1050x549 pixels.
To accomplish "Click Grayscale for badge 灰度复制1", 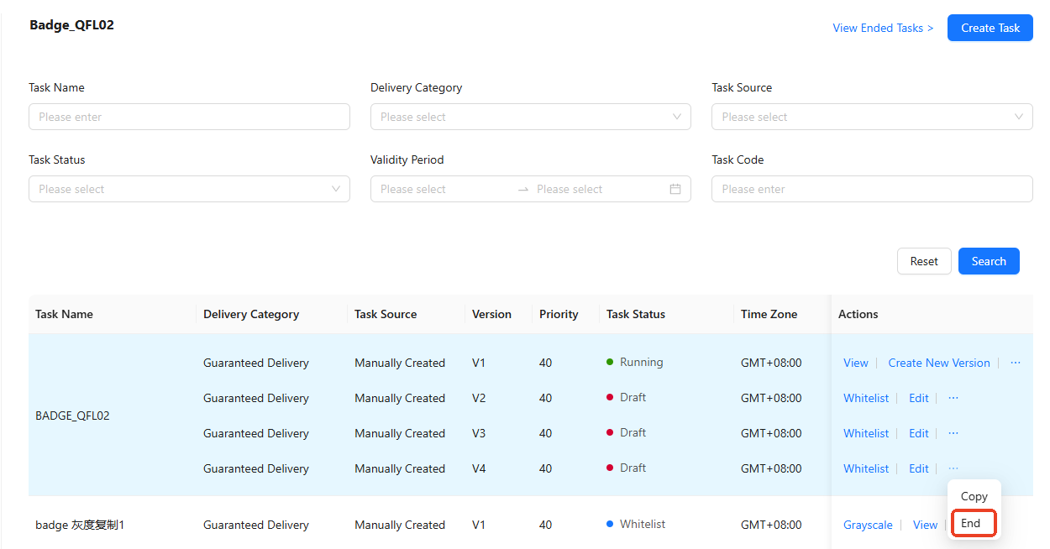I will tap(868, 525).
